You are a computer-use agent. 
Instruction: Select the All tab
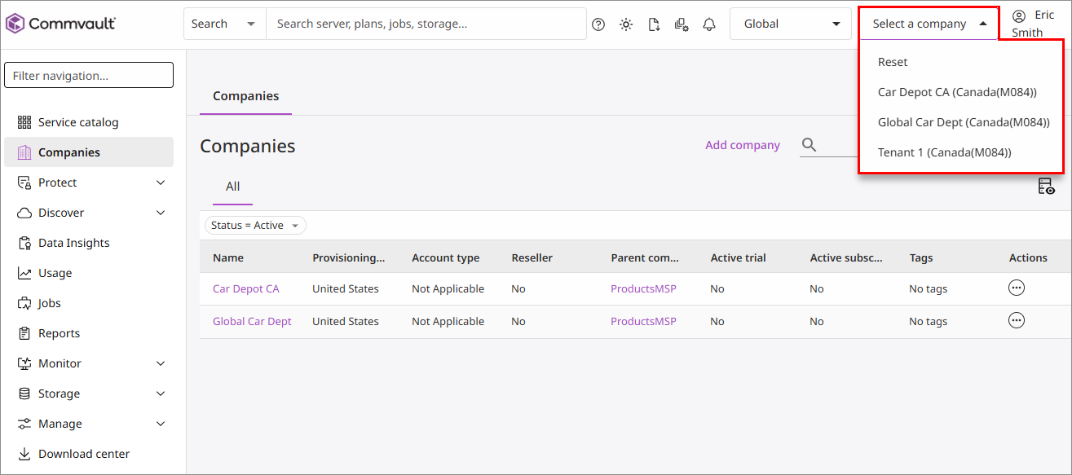click(232, 187)
